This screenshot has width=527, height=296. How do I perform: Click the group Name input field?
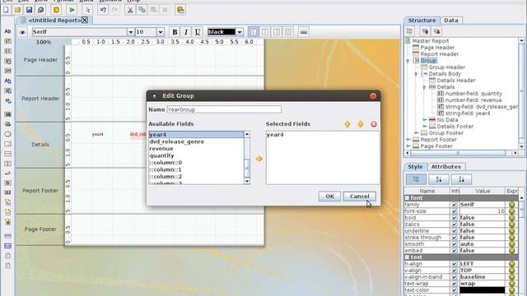tap(224, 109)
